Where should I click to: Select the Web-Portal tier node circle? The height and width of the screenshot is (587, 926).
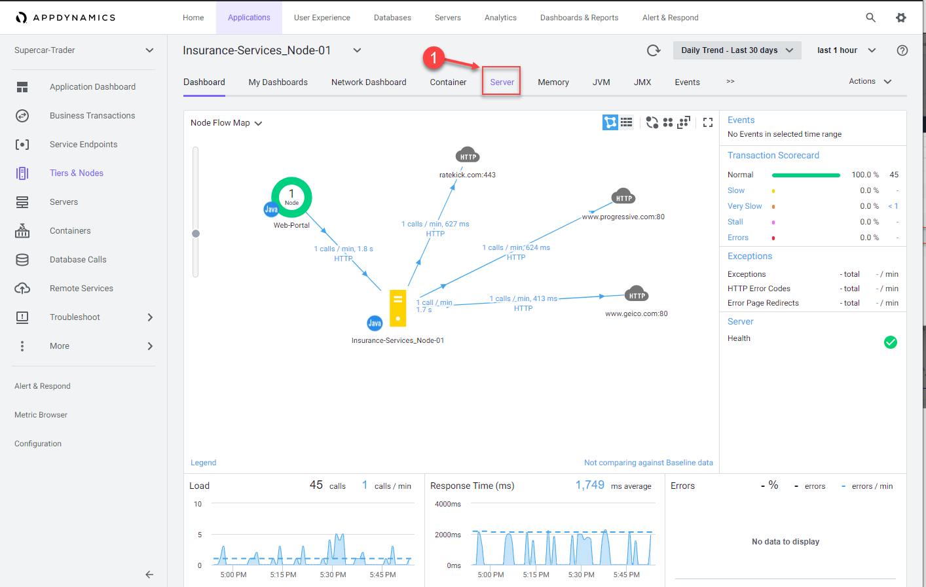tap(291, 197)
